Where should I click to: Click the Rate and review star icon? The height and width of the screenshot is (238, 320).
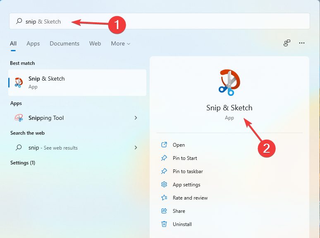[164, 198]
